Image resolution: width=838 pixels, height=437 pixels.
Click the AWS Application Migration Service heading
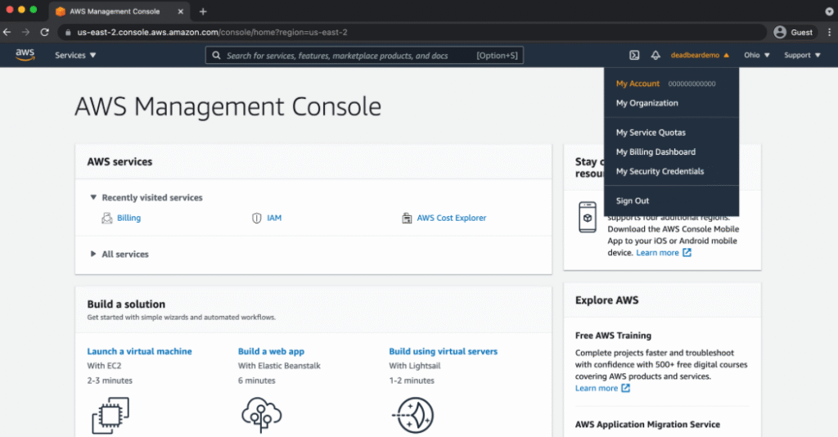[x=647, y=424]
